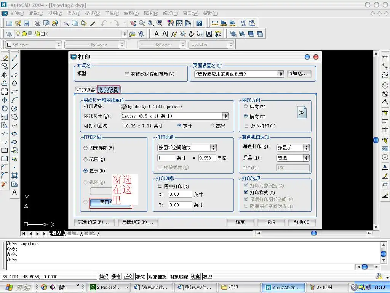
Task: Click the Y print offset field
Action: pyautogui.click(x=180, y=205)
